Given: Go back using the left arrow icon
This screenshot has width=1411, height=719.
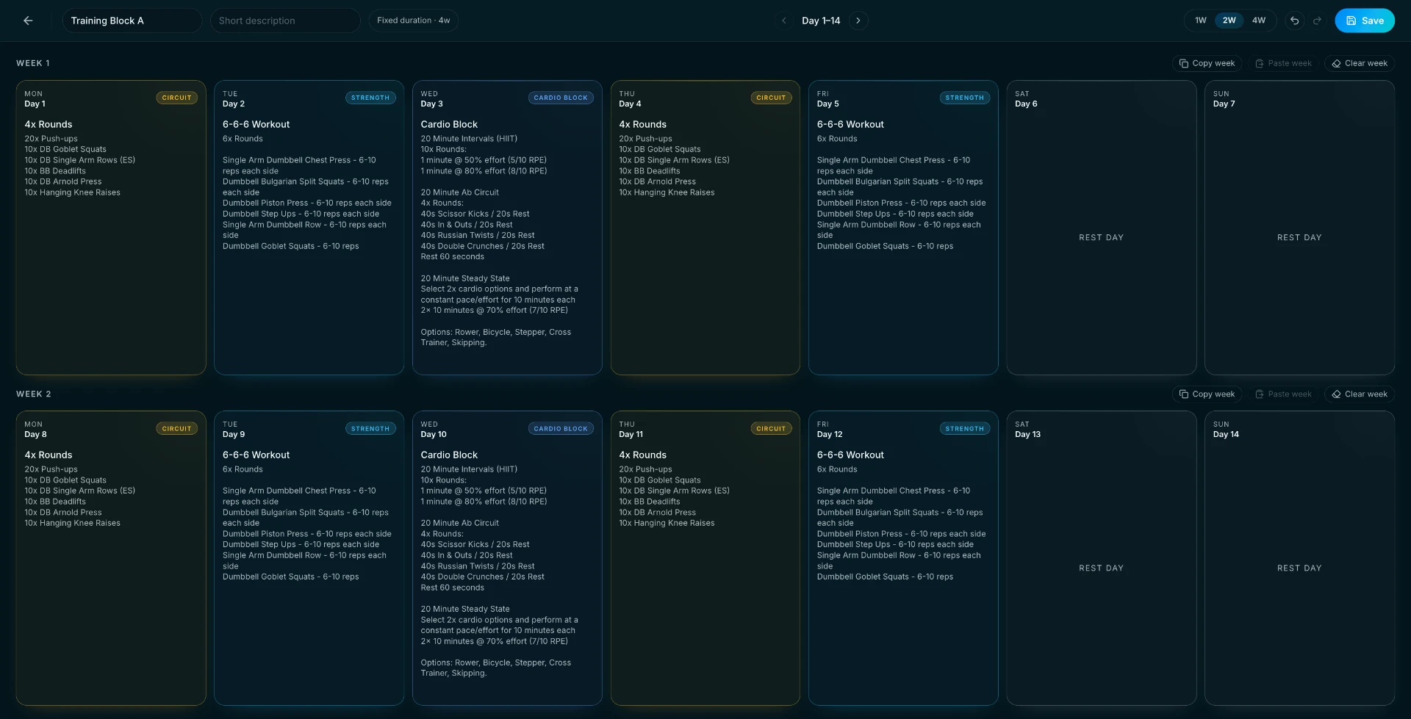Looking at the screenshot, I should [28, 21].
